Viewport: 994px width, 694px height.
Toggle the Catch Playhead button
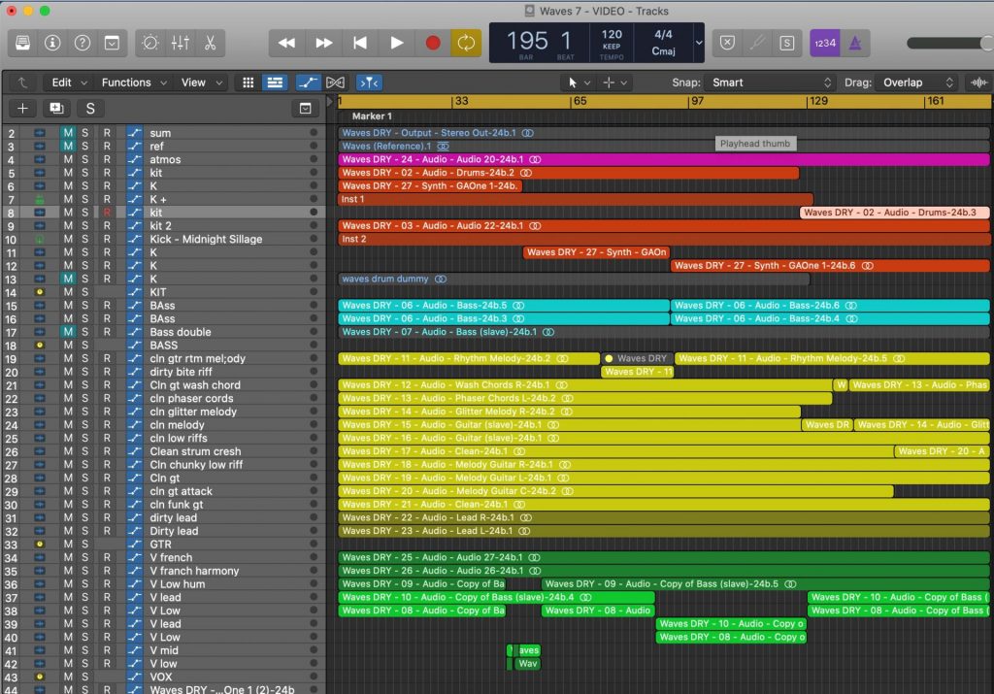pos(369,83)
